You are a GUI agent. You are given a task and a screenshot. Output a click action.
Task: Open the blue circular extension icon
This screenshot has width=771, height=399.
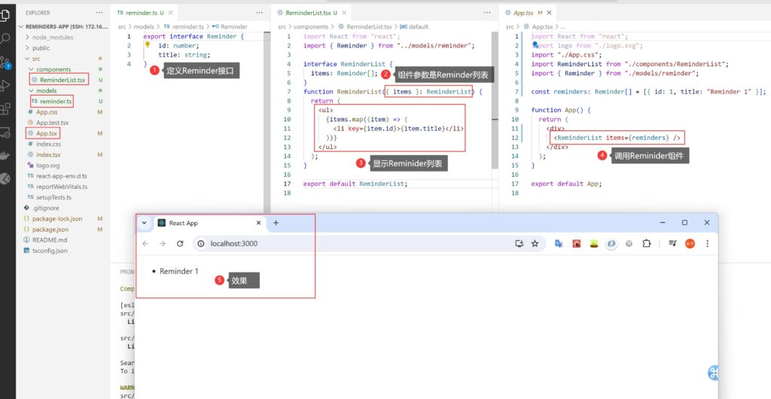[x=611, y=244]
